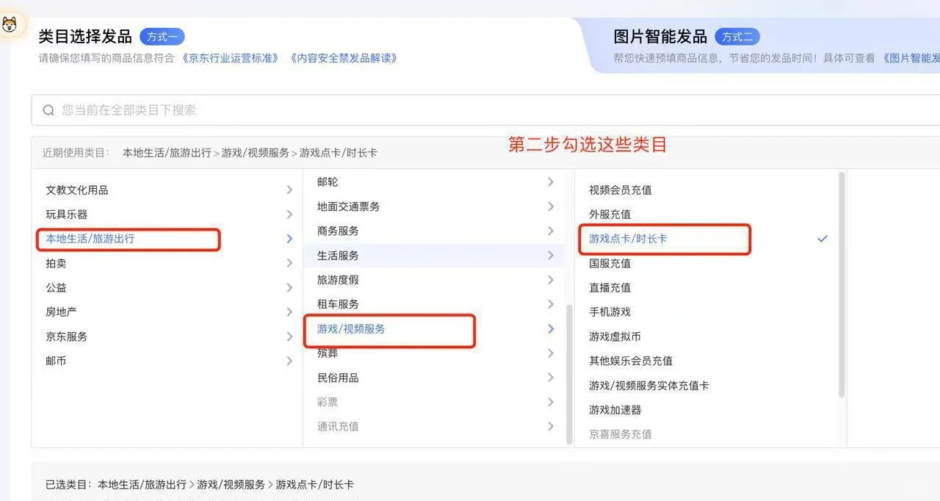The image size is (940, 501).
Task: Select recent category 游戏点卡/时长卡 path
Action: 250,153
